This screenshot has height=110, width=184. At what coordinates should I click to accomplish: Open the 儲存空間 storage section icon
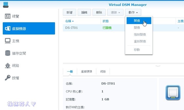[x=8, y=53]
